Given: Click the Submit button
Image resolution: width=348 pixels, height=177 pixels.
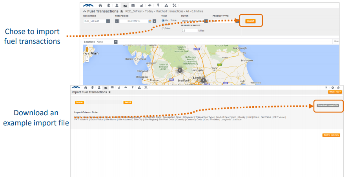Looking at the screenshot, I should pyautogui.click(x=128, y=102).
